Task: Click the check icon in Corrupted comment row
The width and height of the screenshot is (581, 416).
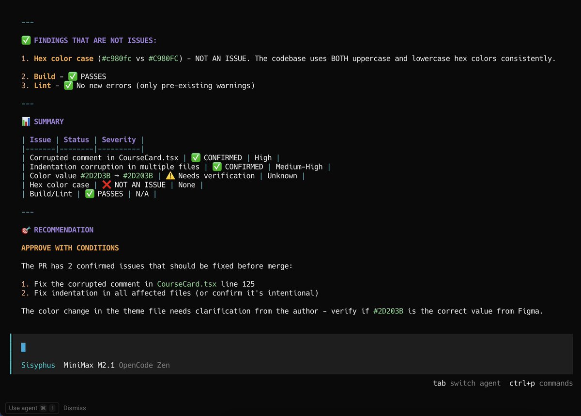Action: (196, 158)
